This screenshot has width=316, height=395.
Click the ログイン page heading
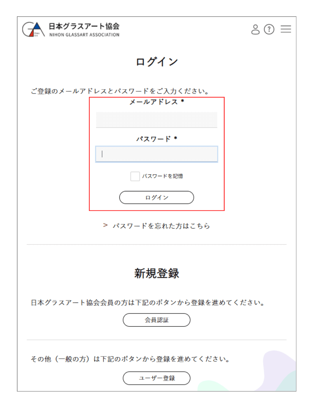pos(157,62)
